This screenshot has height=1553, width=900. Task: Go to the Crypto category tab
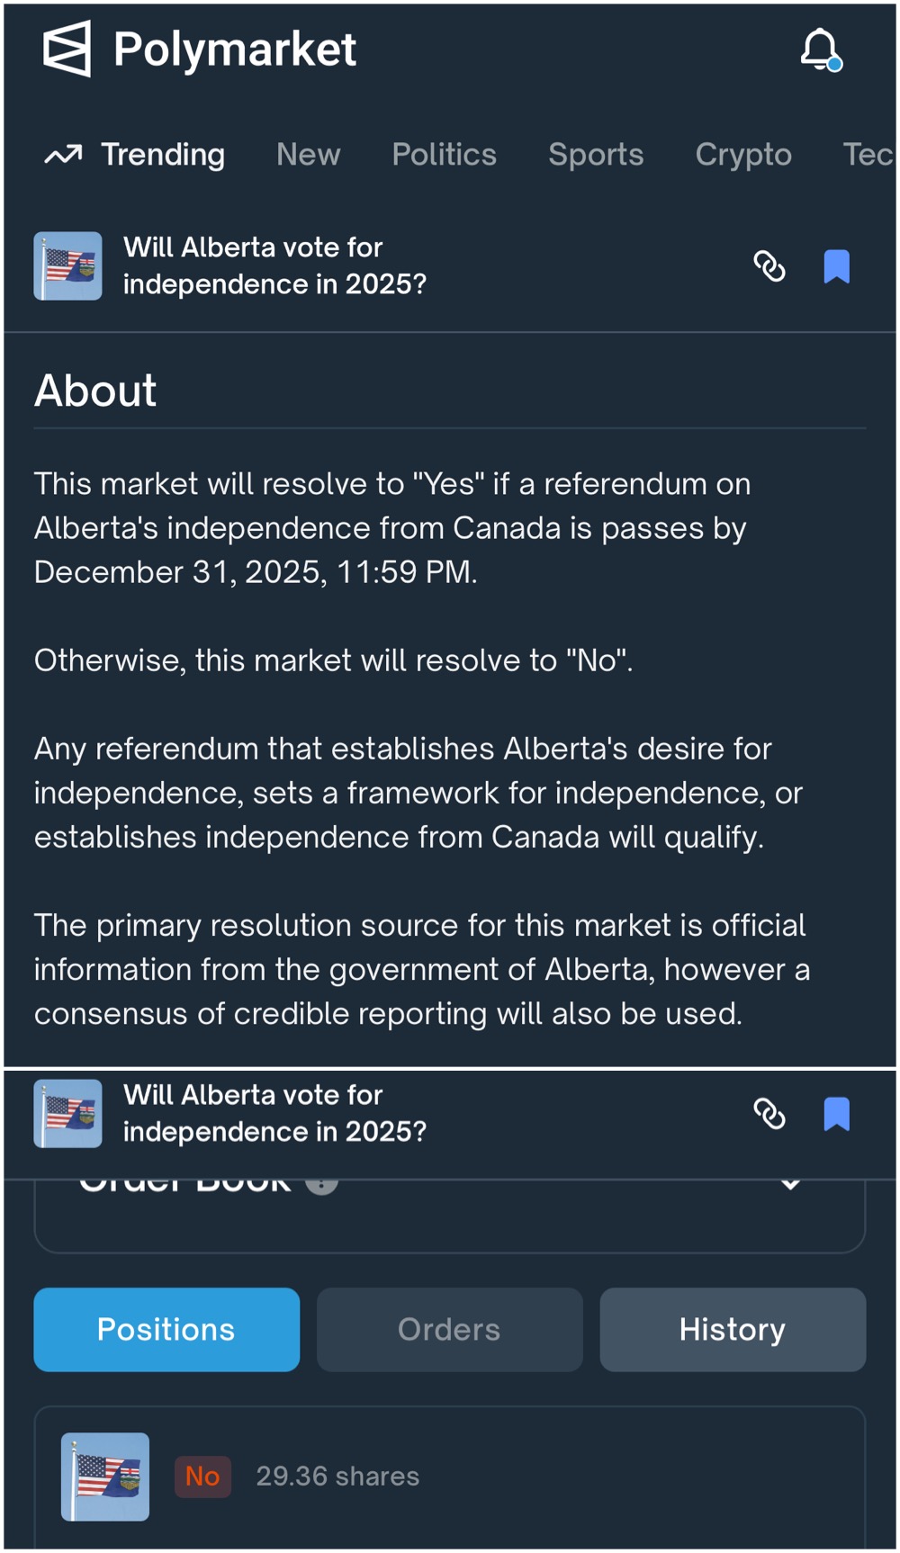point(743,155)
